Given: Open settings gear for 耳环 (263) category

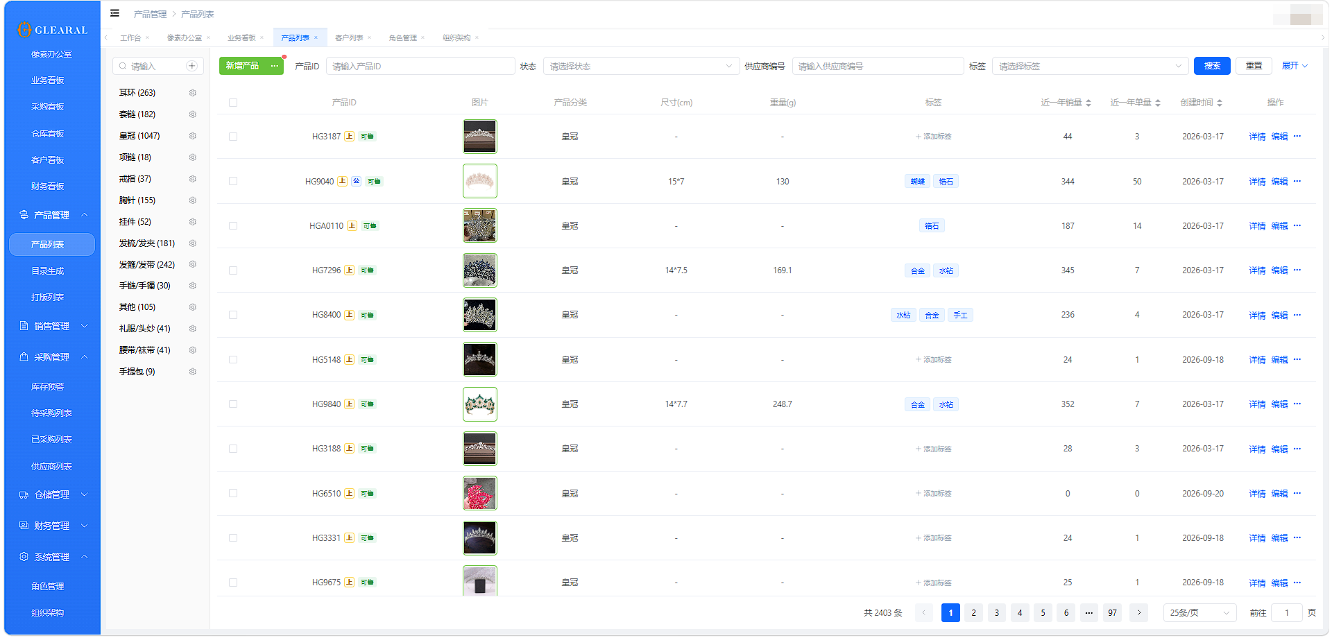Looking at the screenshot, I should pyautogui.click(x=193, y=93).
